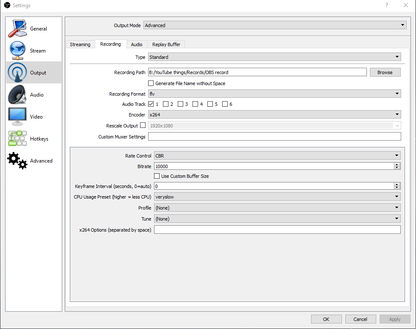The height and width of the screenshot is (329, 416).
Task: Enable Audio Track 6
Action: pyautogui.click(x=225, y=104)
